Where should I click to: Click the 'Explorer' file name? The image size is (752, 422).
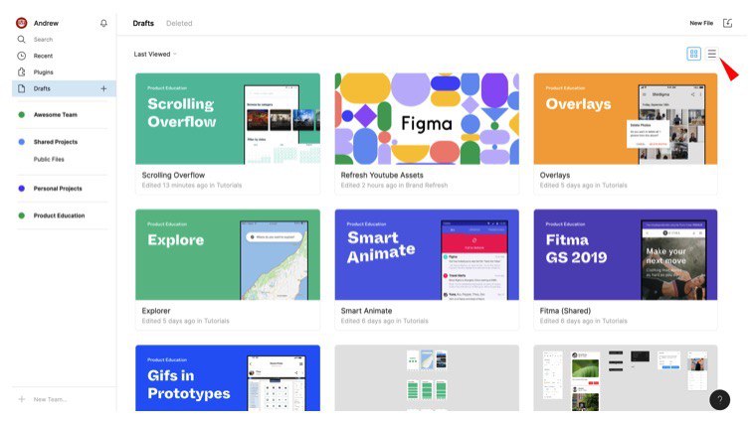[x=156, y=311]
